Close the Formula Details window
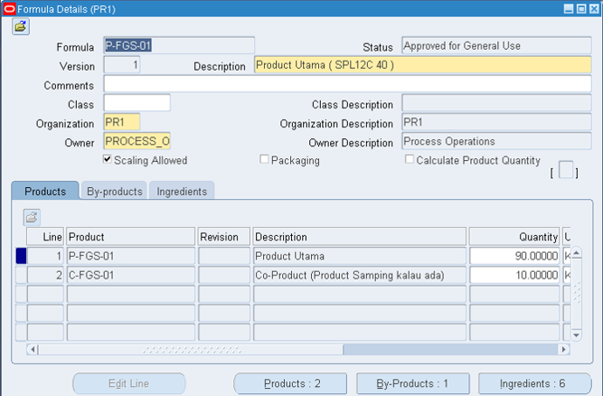Image resolution: width=603 pixels, height=396 pixels. tap(594, 9)
